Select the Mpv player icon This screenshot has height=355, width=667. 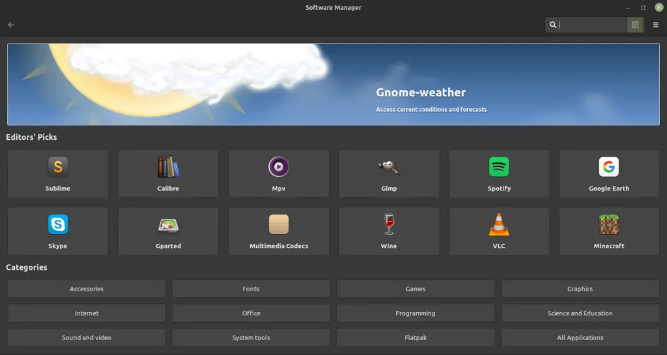[x=279, y=167]
